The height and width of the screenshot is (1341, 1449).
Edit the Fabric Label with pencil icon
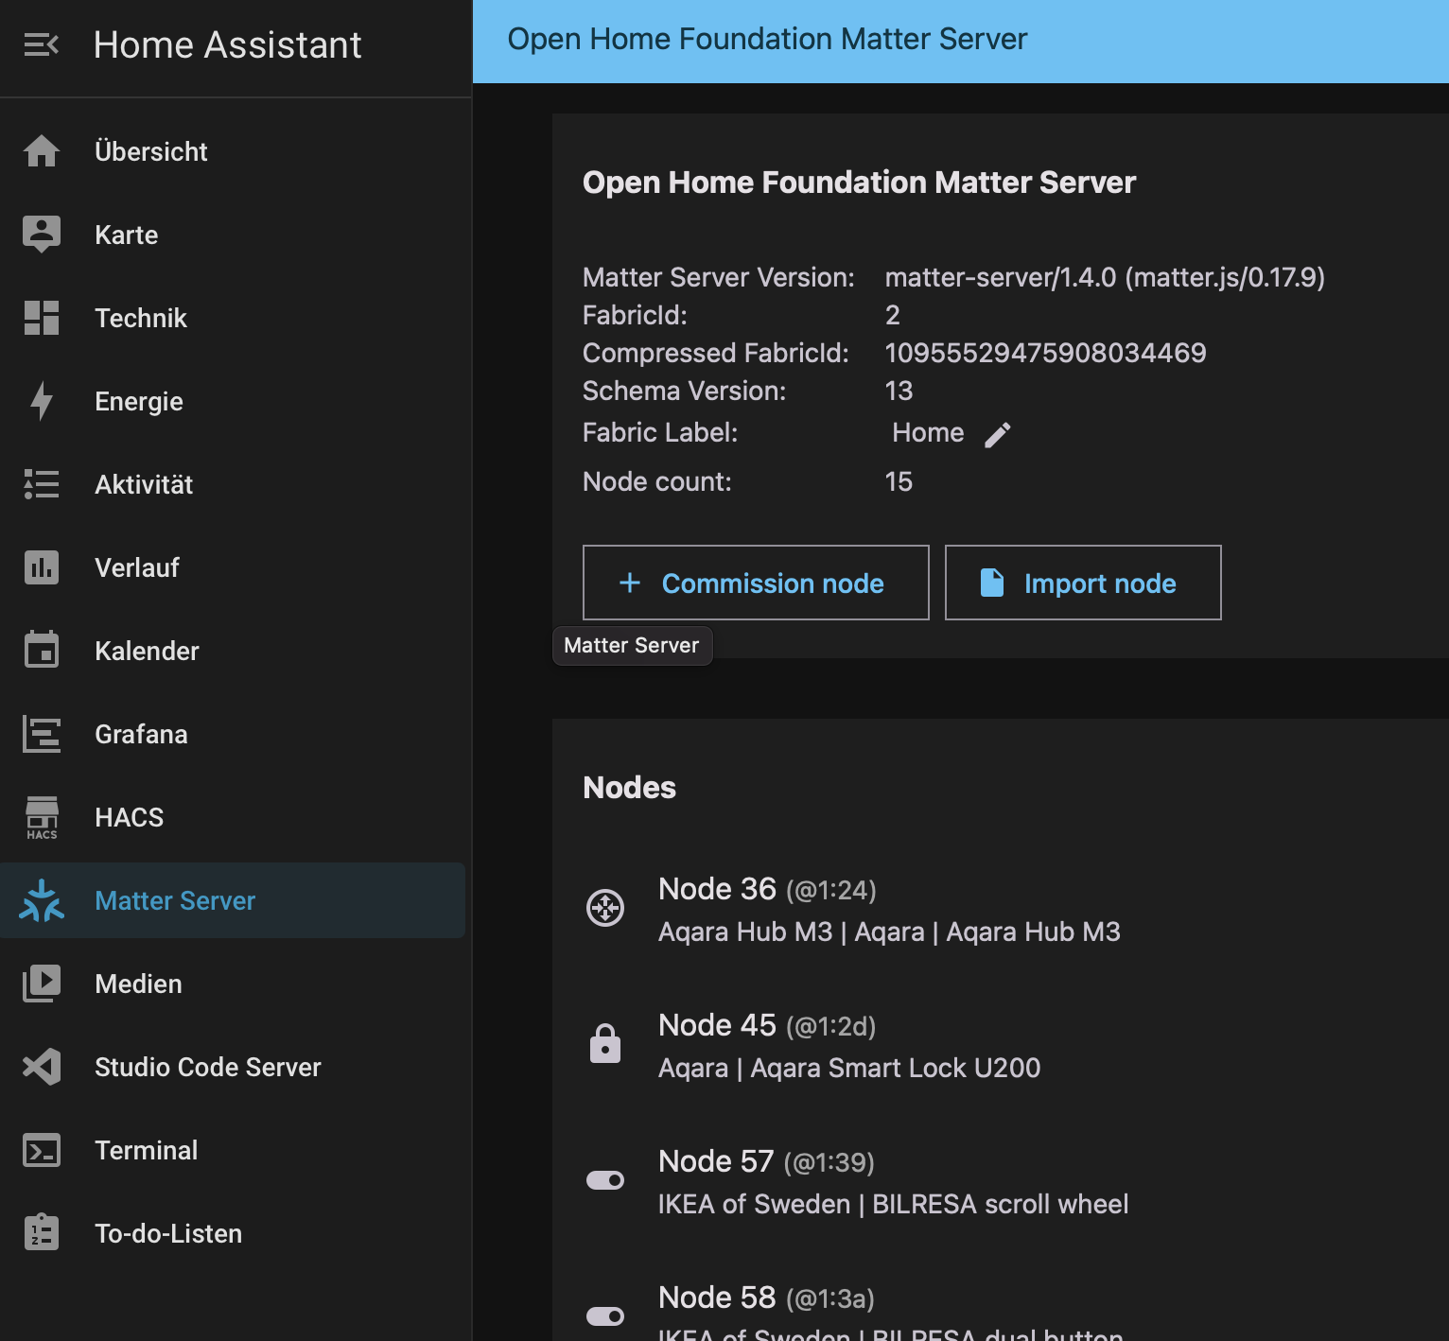[x=998, y=434]
